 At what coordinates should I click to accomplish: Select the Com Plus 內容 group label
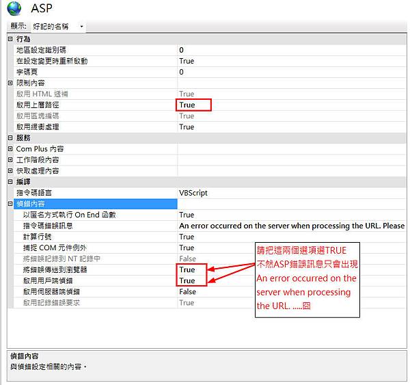(x=40, y=149)
